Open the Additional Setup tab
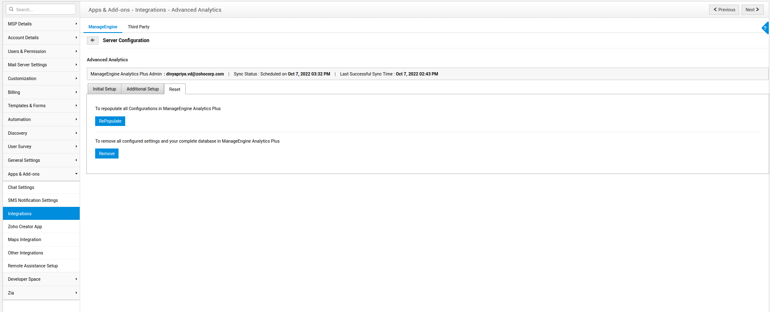The height and width of the screenshot is (312, 770). [143, 89]
